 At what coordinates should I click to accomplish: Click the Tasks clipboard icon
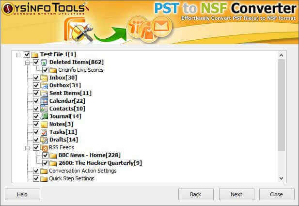coord(44,132)
